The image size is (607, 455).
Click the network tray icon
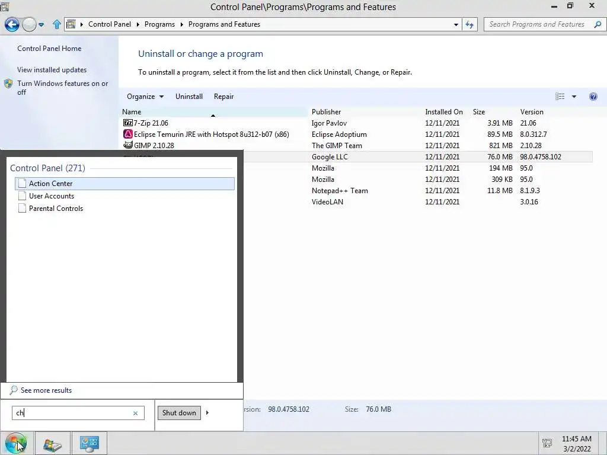click(547, 443)
